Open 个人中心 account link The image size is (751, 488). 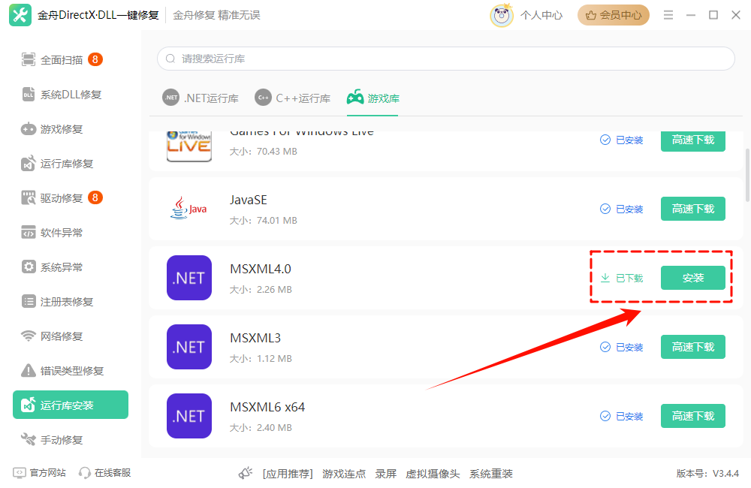click(x=541, y=15)
